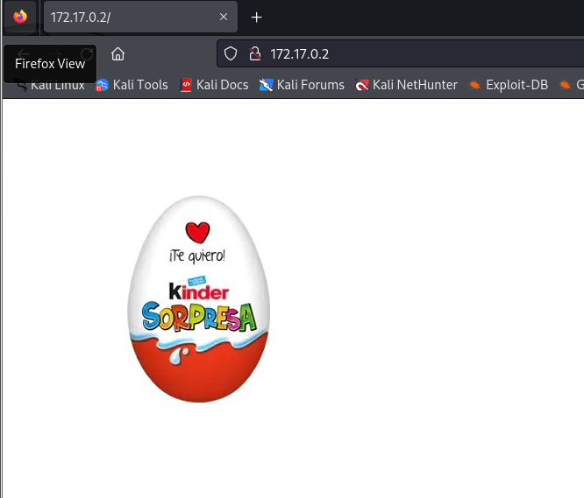Screen dimensions: 584x498
Task: Click the Kinder Sorpresa egg image
Action: (198, 298)
